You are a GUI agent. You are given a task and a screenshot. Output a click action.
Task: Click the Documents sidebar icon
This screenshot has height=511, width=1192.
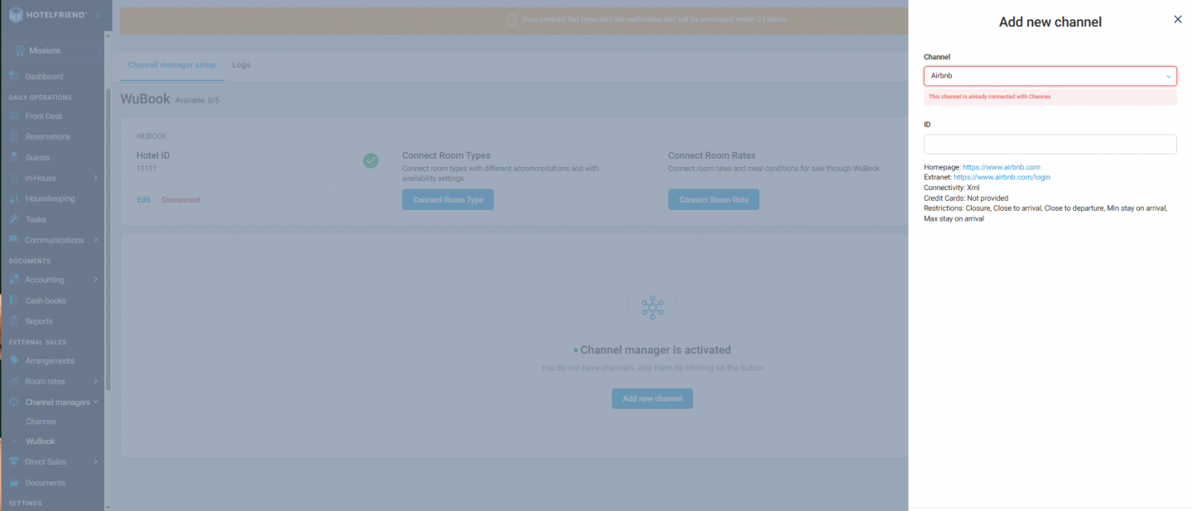pos(14,483)
